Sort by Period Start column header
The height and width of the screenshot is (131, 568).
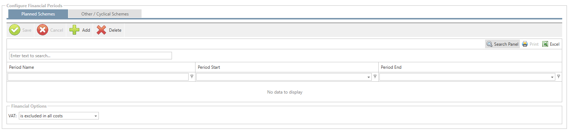pyautogui.click(x=287, y=67)
